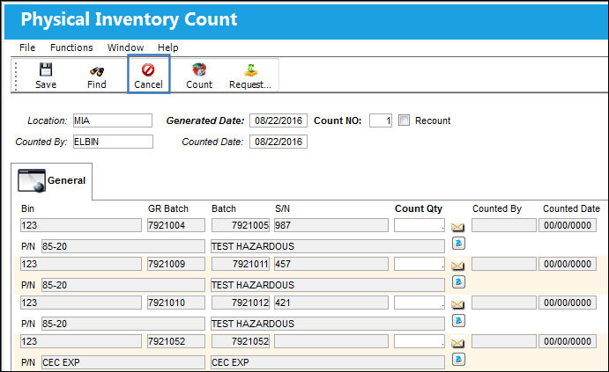Click the Location field containing MIA

pyautogui.click(x=113, y=120)
